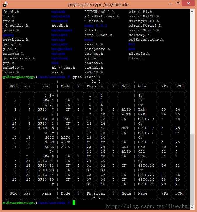Click the scrollPhat.h file name
197x212 pixels.
tap(98, 35)
